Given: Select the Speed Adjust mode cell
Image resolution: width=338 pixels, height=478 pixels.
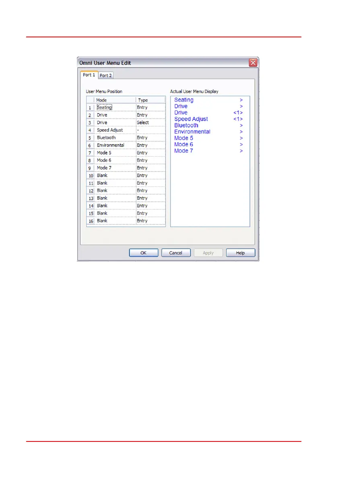Looking at the screenshot, I should pyautogui.click(x=115, y=130).
